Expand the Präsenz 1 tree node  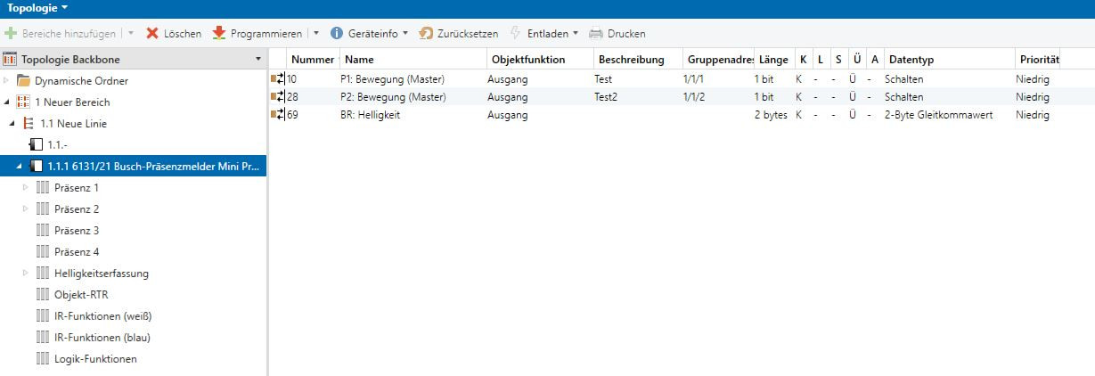click(25, 188)
